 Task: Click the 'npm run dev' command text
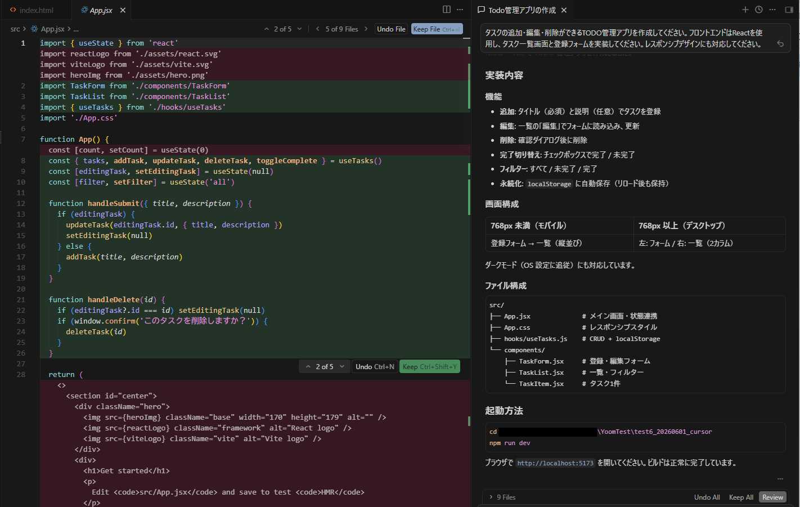[510, 443]
